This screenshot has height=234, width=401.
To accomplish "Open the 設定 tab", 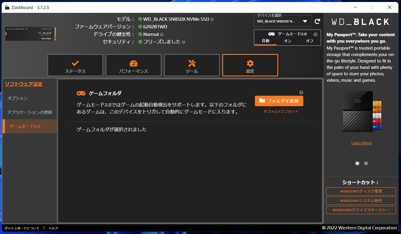I will click(x=250, y=65).
